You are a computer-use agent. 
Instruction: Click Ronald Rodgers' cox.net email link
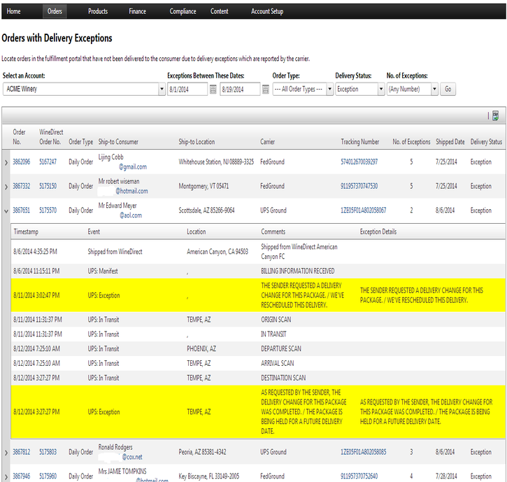[132, 457]
